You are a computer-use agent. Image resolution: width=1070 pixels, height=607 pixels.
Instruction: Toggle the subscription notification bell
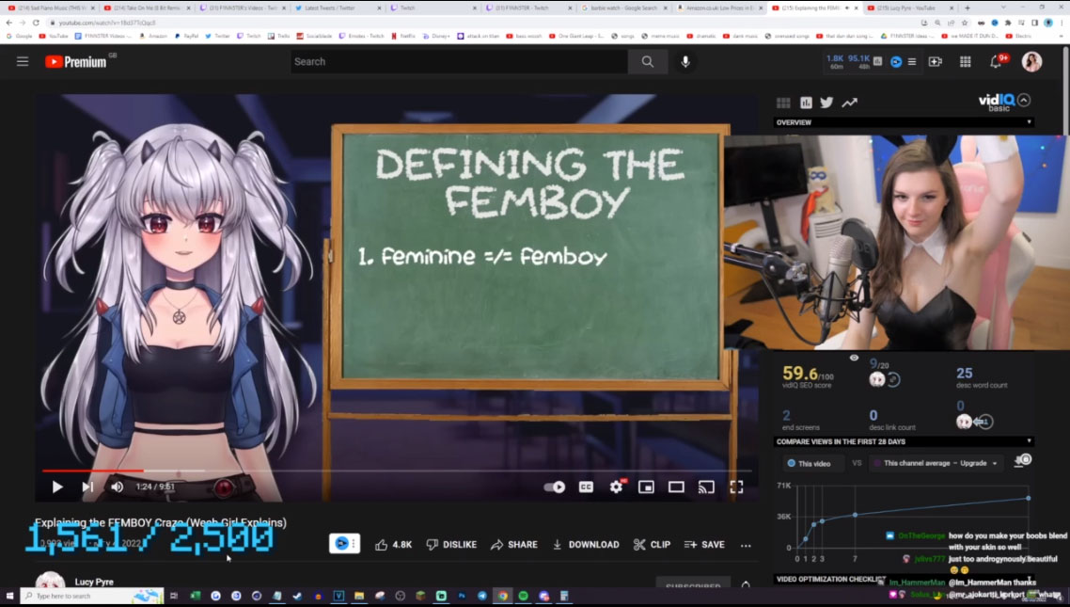point(746,584)
